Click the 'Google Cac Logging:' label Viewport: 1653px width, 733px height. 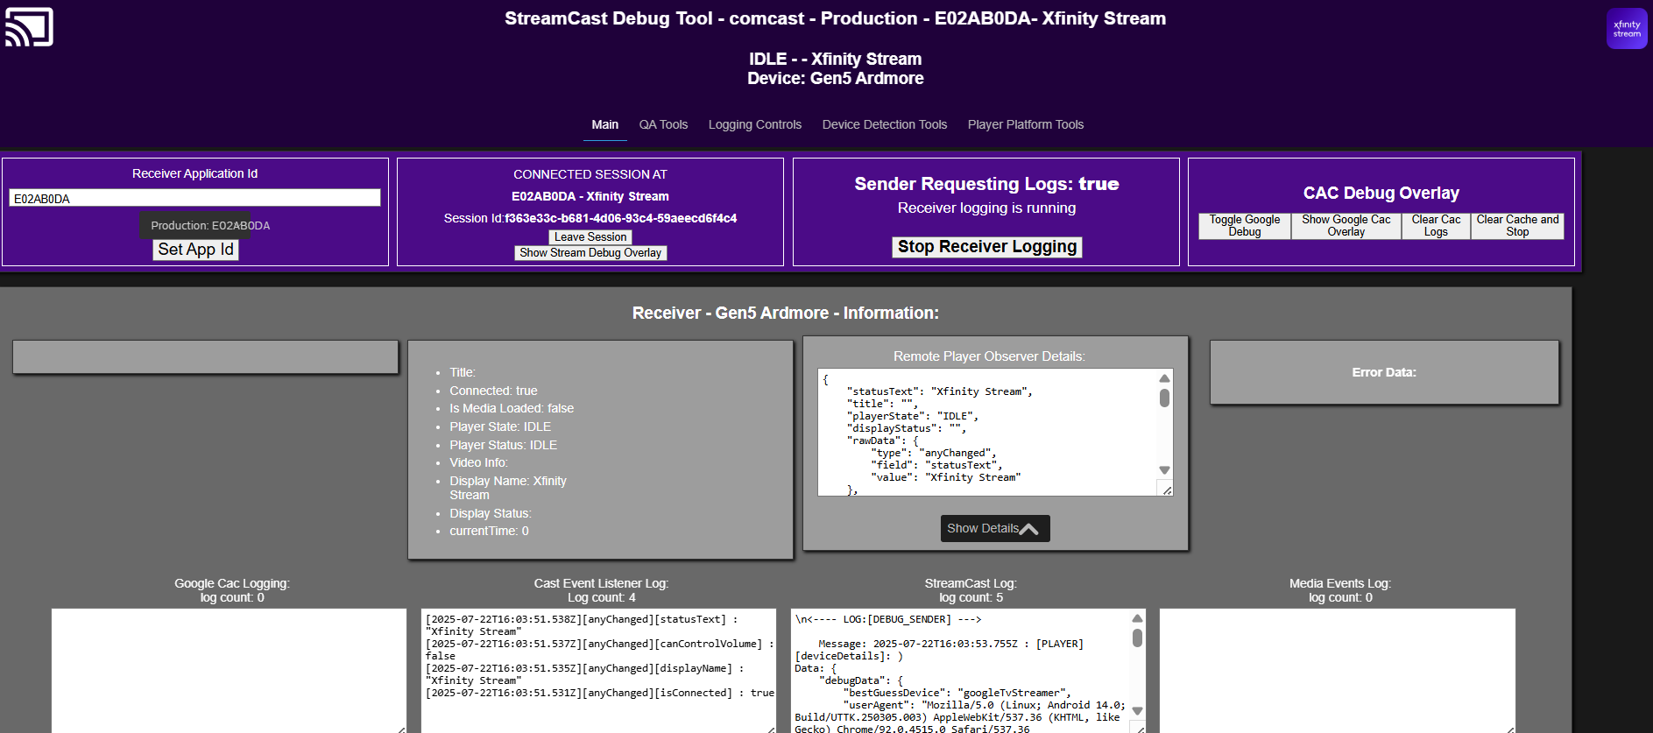pos(231,583)
